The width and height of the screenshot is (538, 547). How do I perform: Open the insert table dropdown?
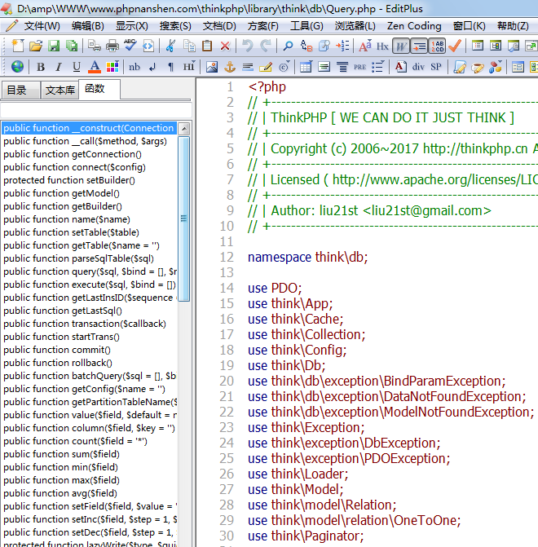coord(306,66)
